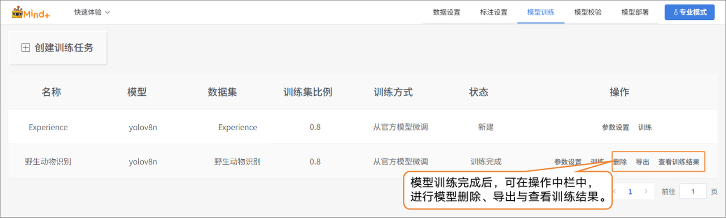
Task: Switch to the 数据设置 tab
Action: [x=446, y=12]
